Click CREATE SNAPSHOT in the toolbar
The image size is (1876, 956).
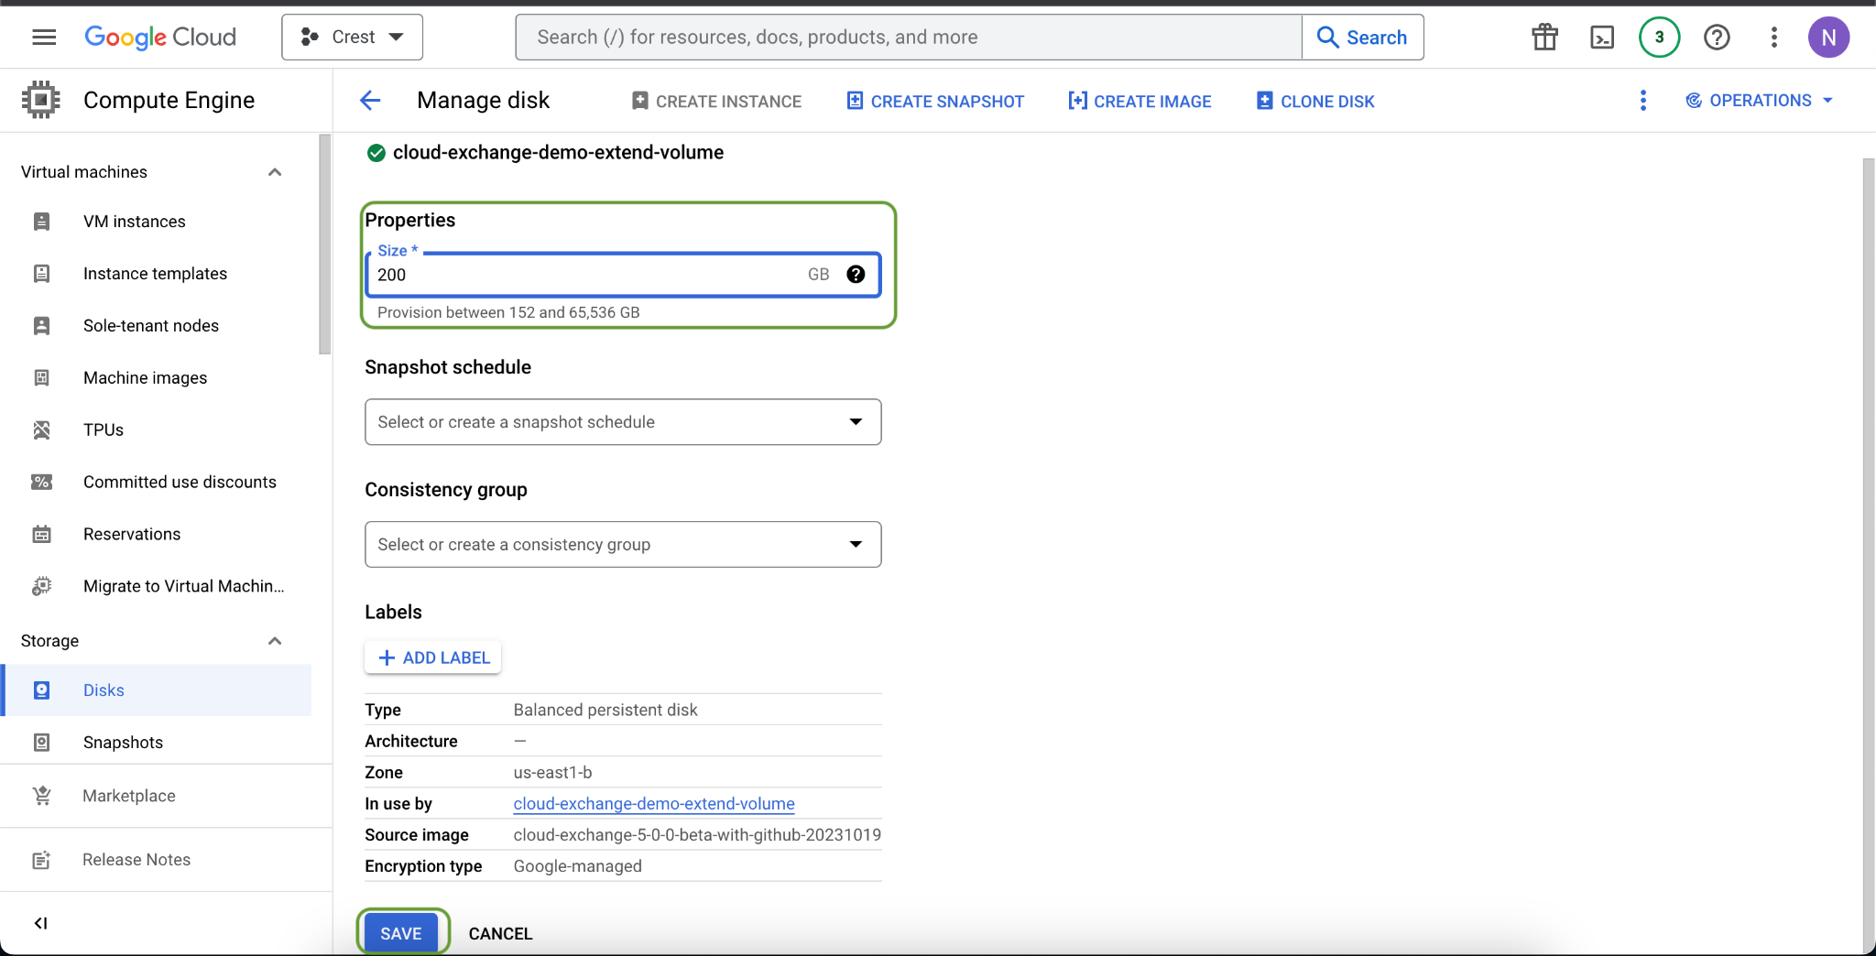point(935,101)
